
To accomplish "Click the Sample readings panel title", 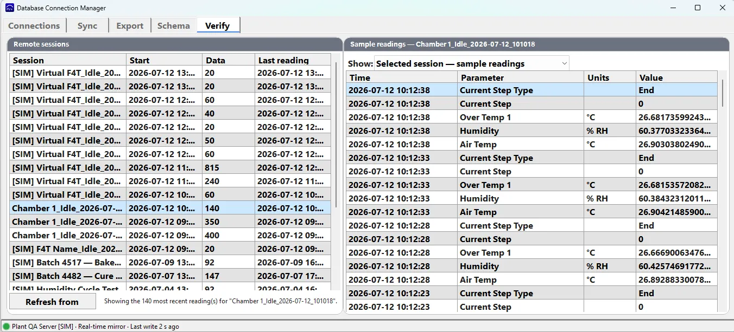I will pyautogui.click(x=442, y=44).
